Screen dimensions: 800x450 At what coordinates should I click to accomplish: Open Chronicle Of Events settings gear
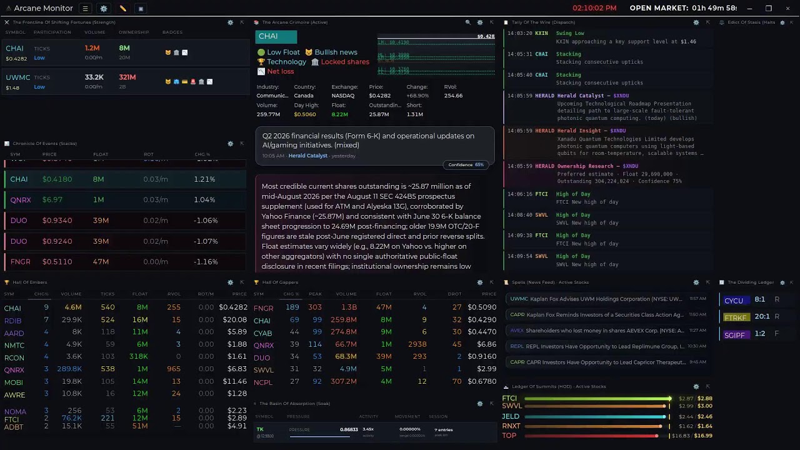[x=231, y=143]
